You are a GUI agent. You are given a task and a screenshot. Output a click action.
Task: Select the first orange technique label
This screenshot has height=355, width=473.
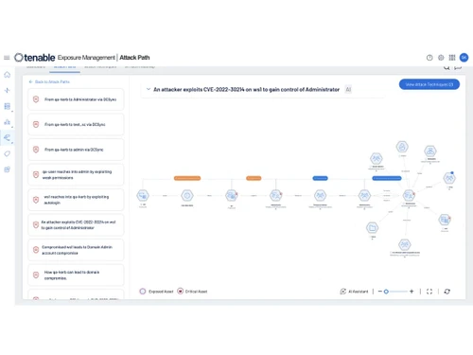pyautogui.click(x=187, y=178)
